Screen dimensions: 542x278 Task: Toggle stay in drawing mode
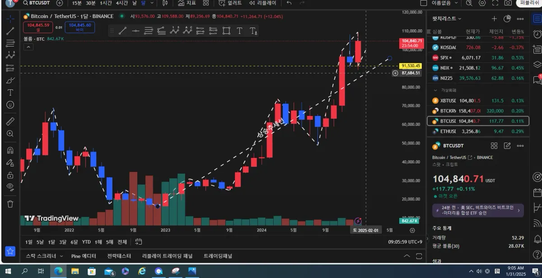[10, 162]
